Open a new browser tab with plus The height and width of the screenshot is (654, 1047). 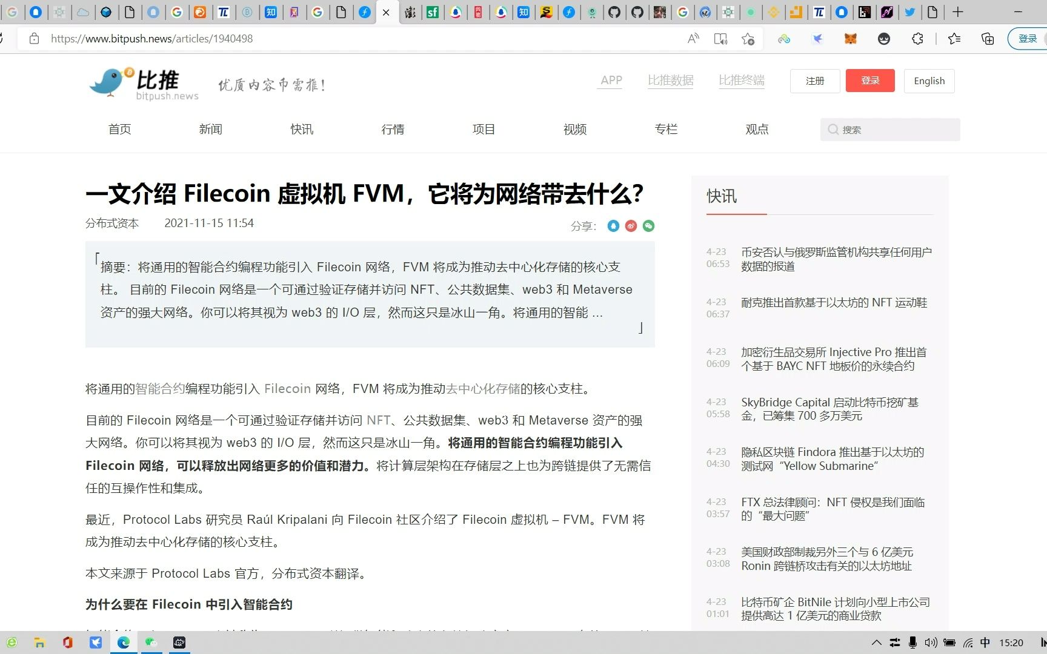click(958, 12)
